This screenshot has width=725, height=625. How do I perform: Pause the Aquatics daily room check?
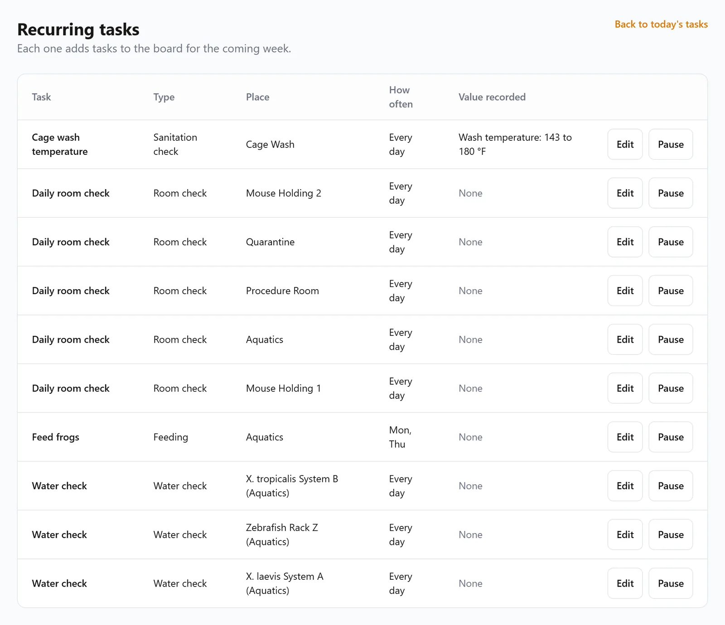(671, 339)
